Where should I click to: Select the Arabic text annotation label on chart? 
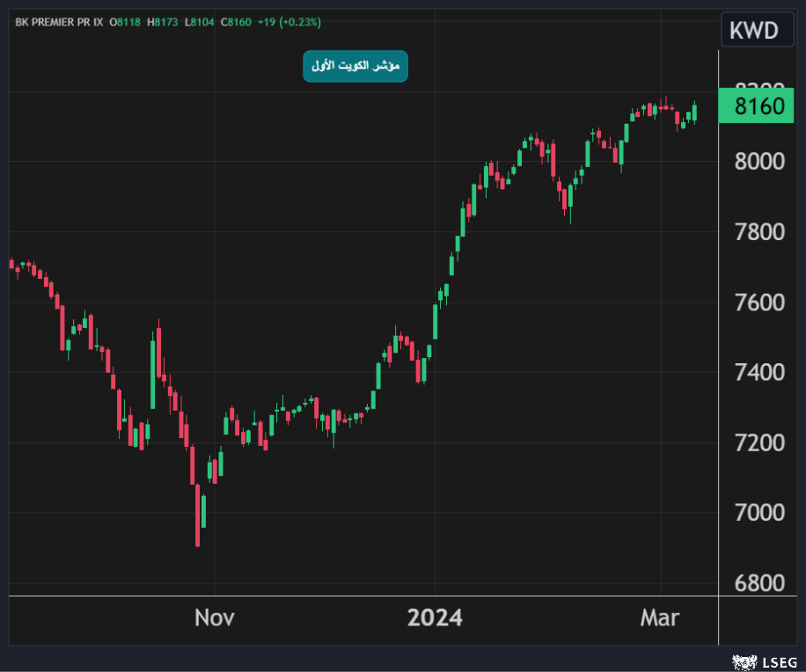pyautogui.click(x=355, y=66)
